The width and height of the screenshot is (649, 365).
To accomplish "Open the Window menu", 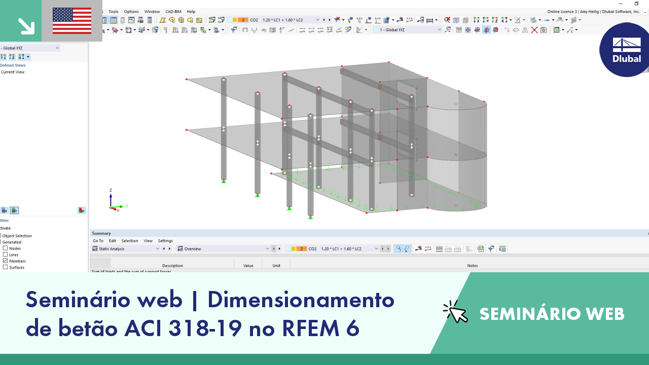I will [152, 12].
